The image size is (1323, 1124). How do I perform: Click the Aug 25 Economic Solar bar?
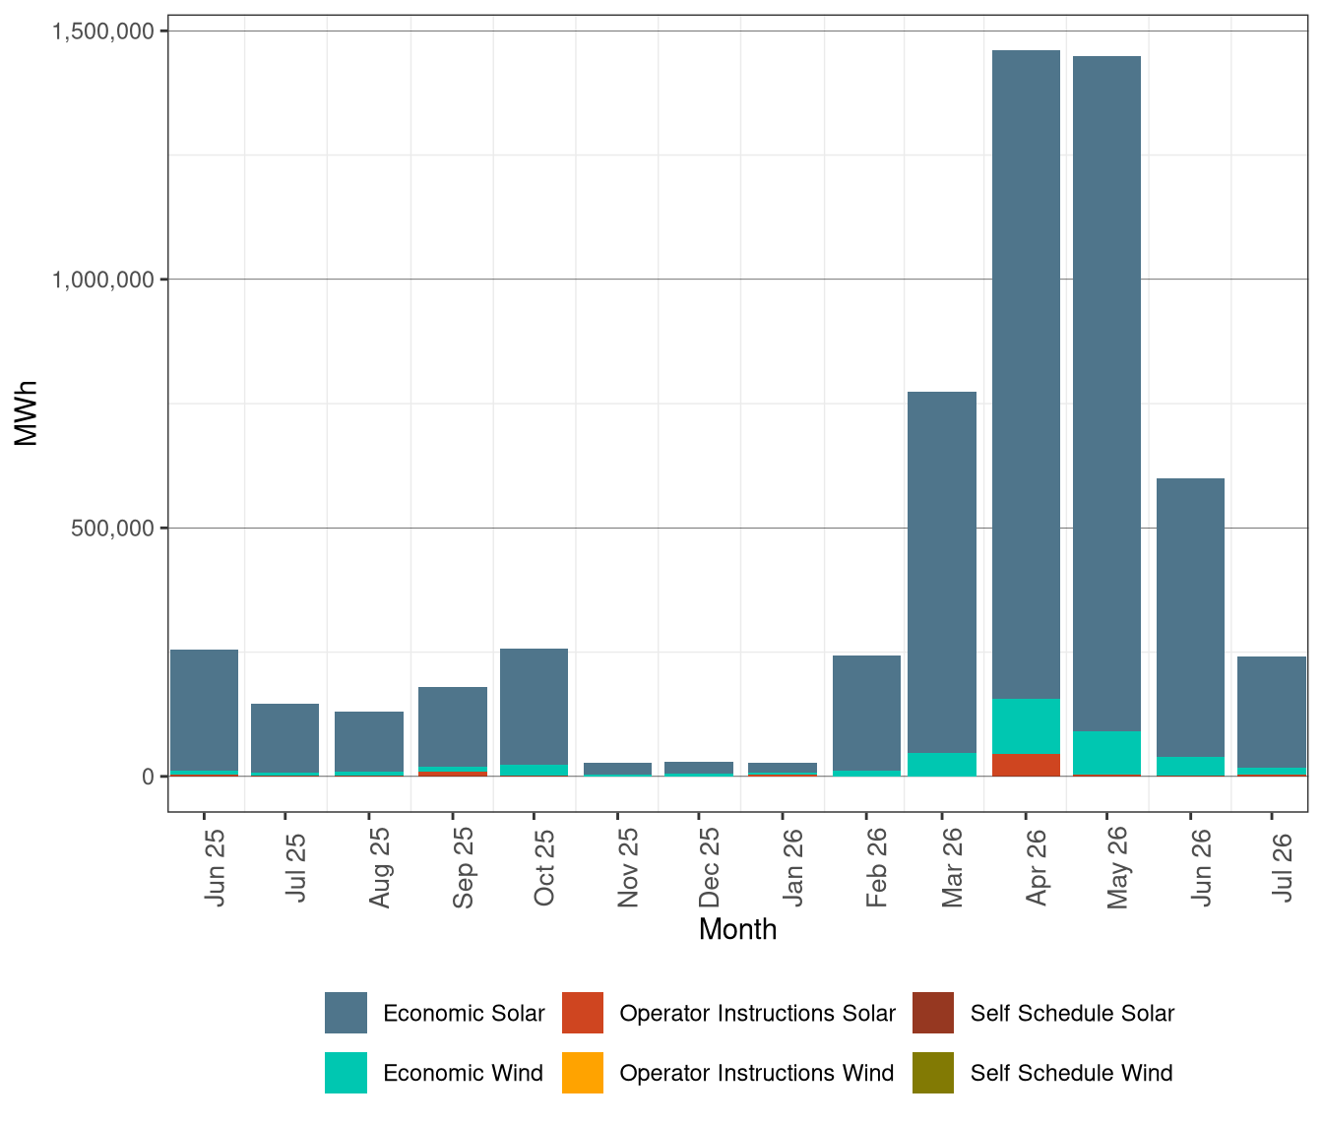[369, 742]
